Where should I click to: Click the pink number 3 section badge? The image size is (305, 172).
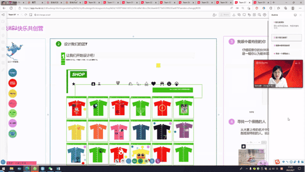[232, 41]
